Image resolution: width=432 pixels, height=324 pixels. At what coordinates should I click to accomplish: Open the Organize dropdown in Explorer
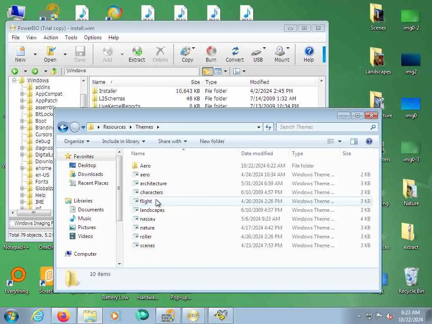(x=77, y=141)
